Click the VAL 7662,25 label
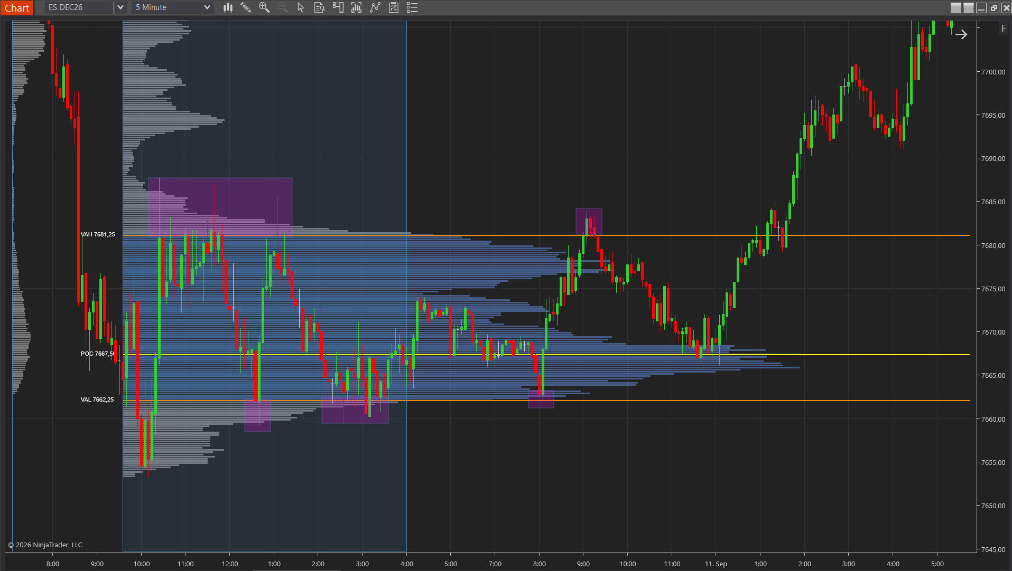Viewport: 1012px width, 571px height. [x=97, y=399]
